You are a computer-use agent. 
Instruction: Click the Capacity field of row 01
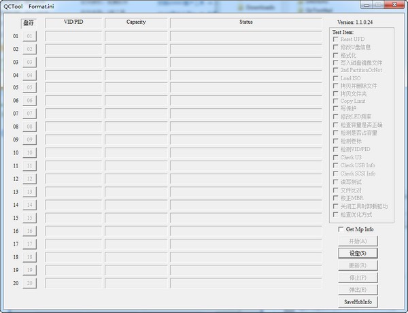click(x=136, y=36)
